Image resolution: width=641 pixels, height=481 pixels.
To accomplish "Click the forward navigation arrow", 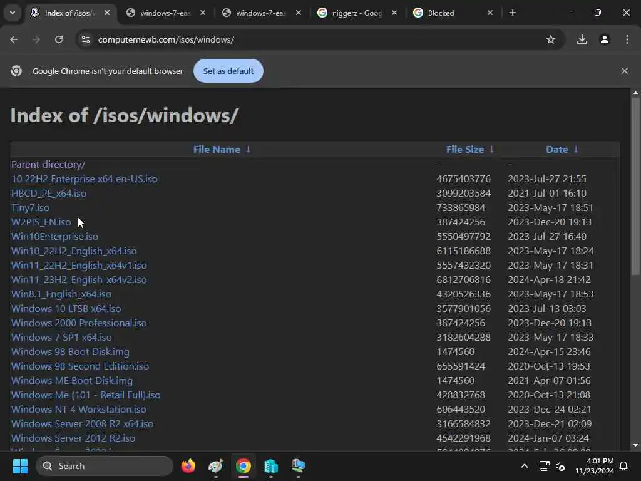I will tap(36, 39).
